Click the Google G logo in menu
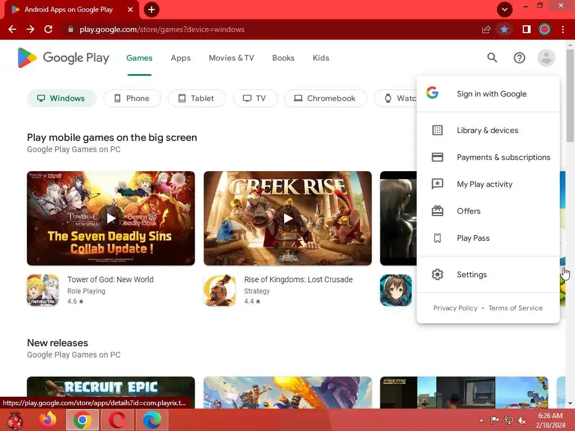Viewport: 575px width, 431px height. (432, 93)
